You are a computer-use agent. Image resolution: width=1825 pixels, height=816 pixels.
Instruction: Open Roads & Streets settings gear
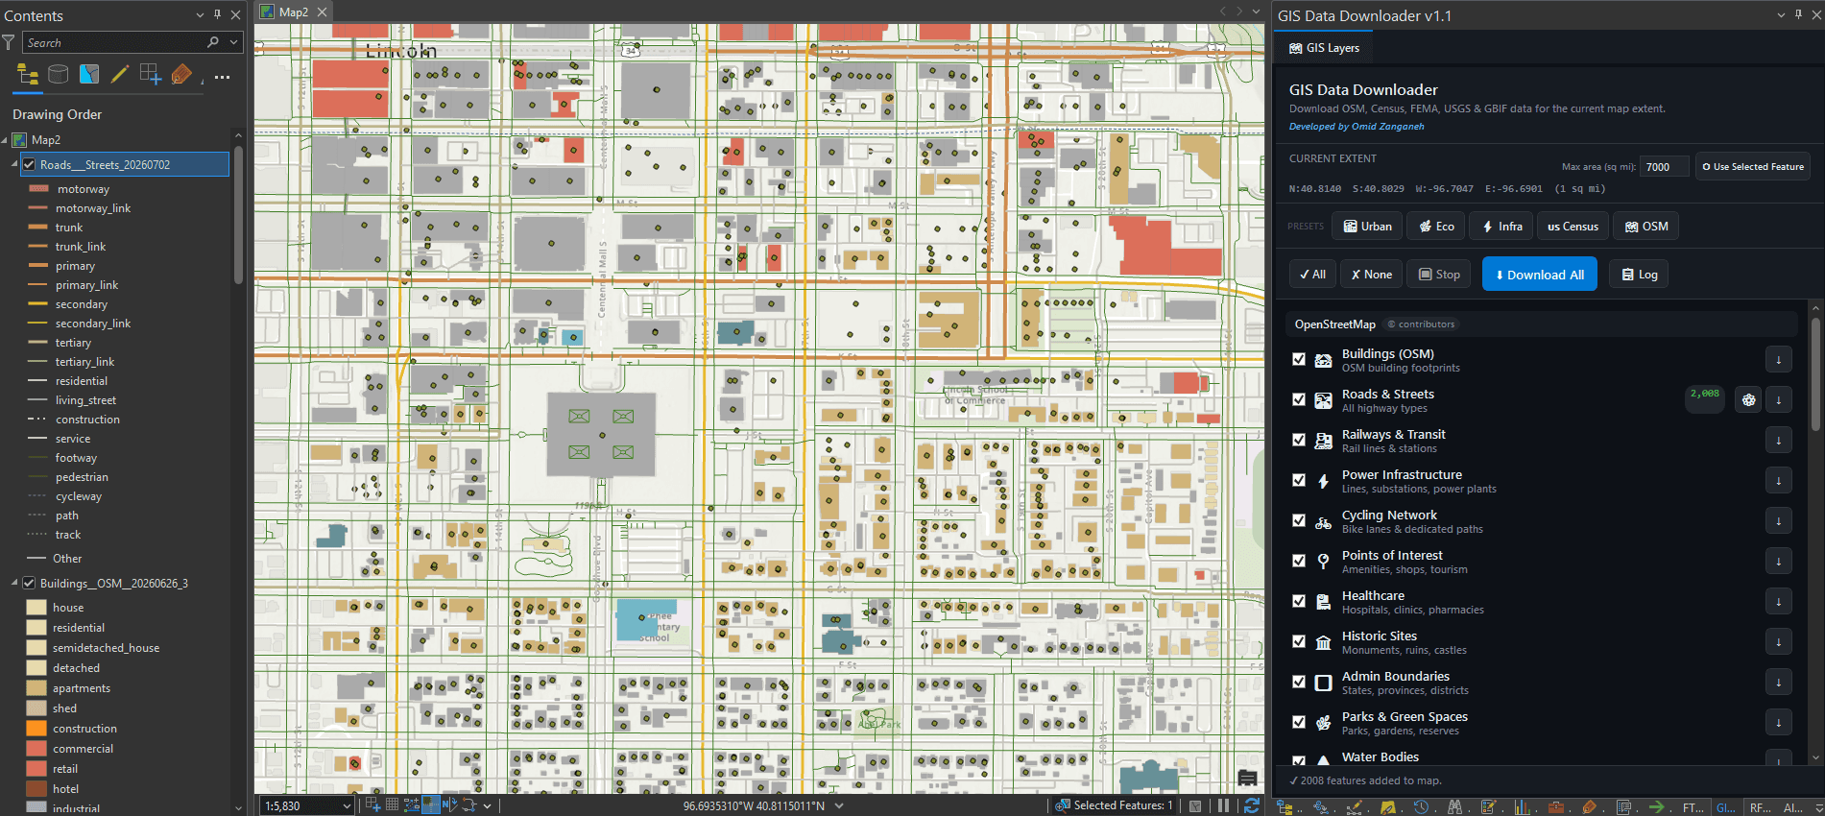coord(1748,400)
